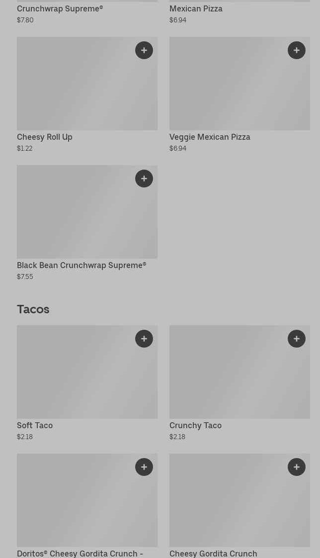Add Crunchy Taco using plus icon
Image resolution: width=320 pixels, height=558 pixels.
[297, 339]
